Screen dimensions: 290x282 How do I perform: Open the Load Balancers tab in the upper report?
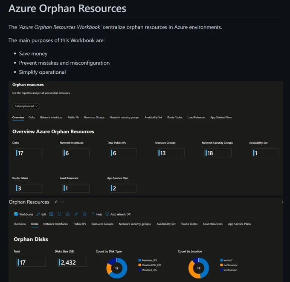click(197, 117)
